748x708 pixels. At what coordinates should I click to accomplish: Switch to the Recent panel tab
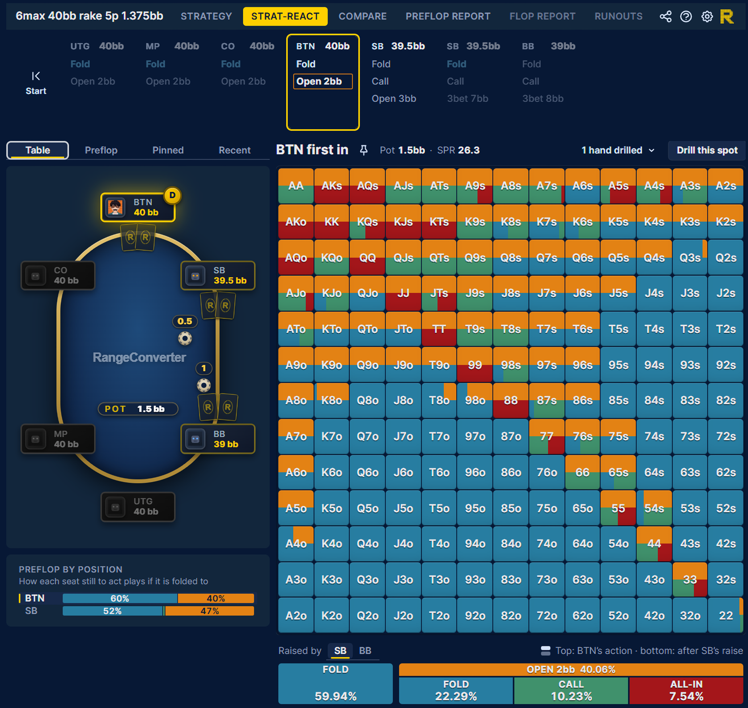(x=234, y=150)
